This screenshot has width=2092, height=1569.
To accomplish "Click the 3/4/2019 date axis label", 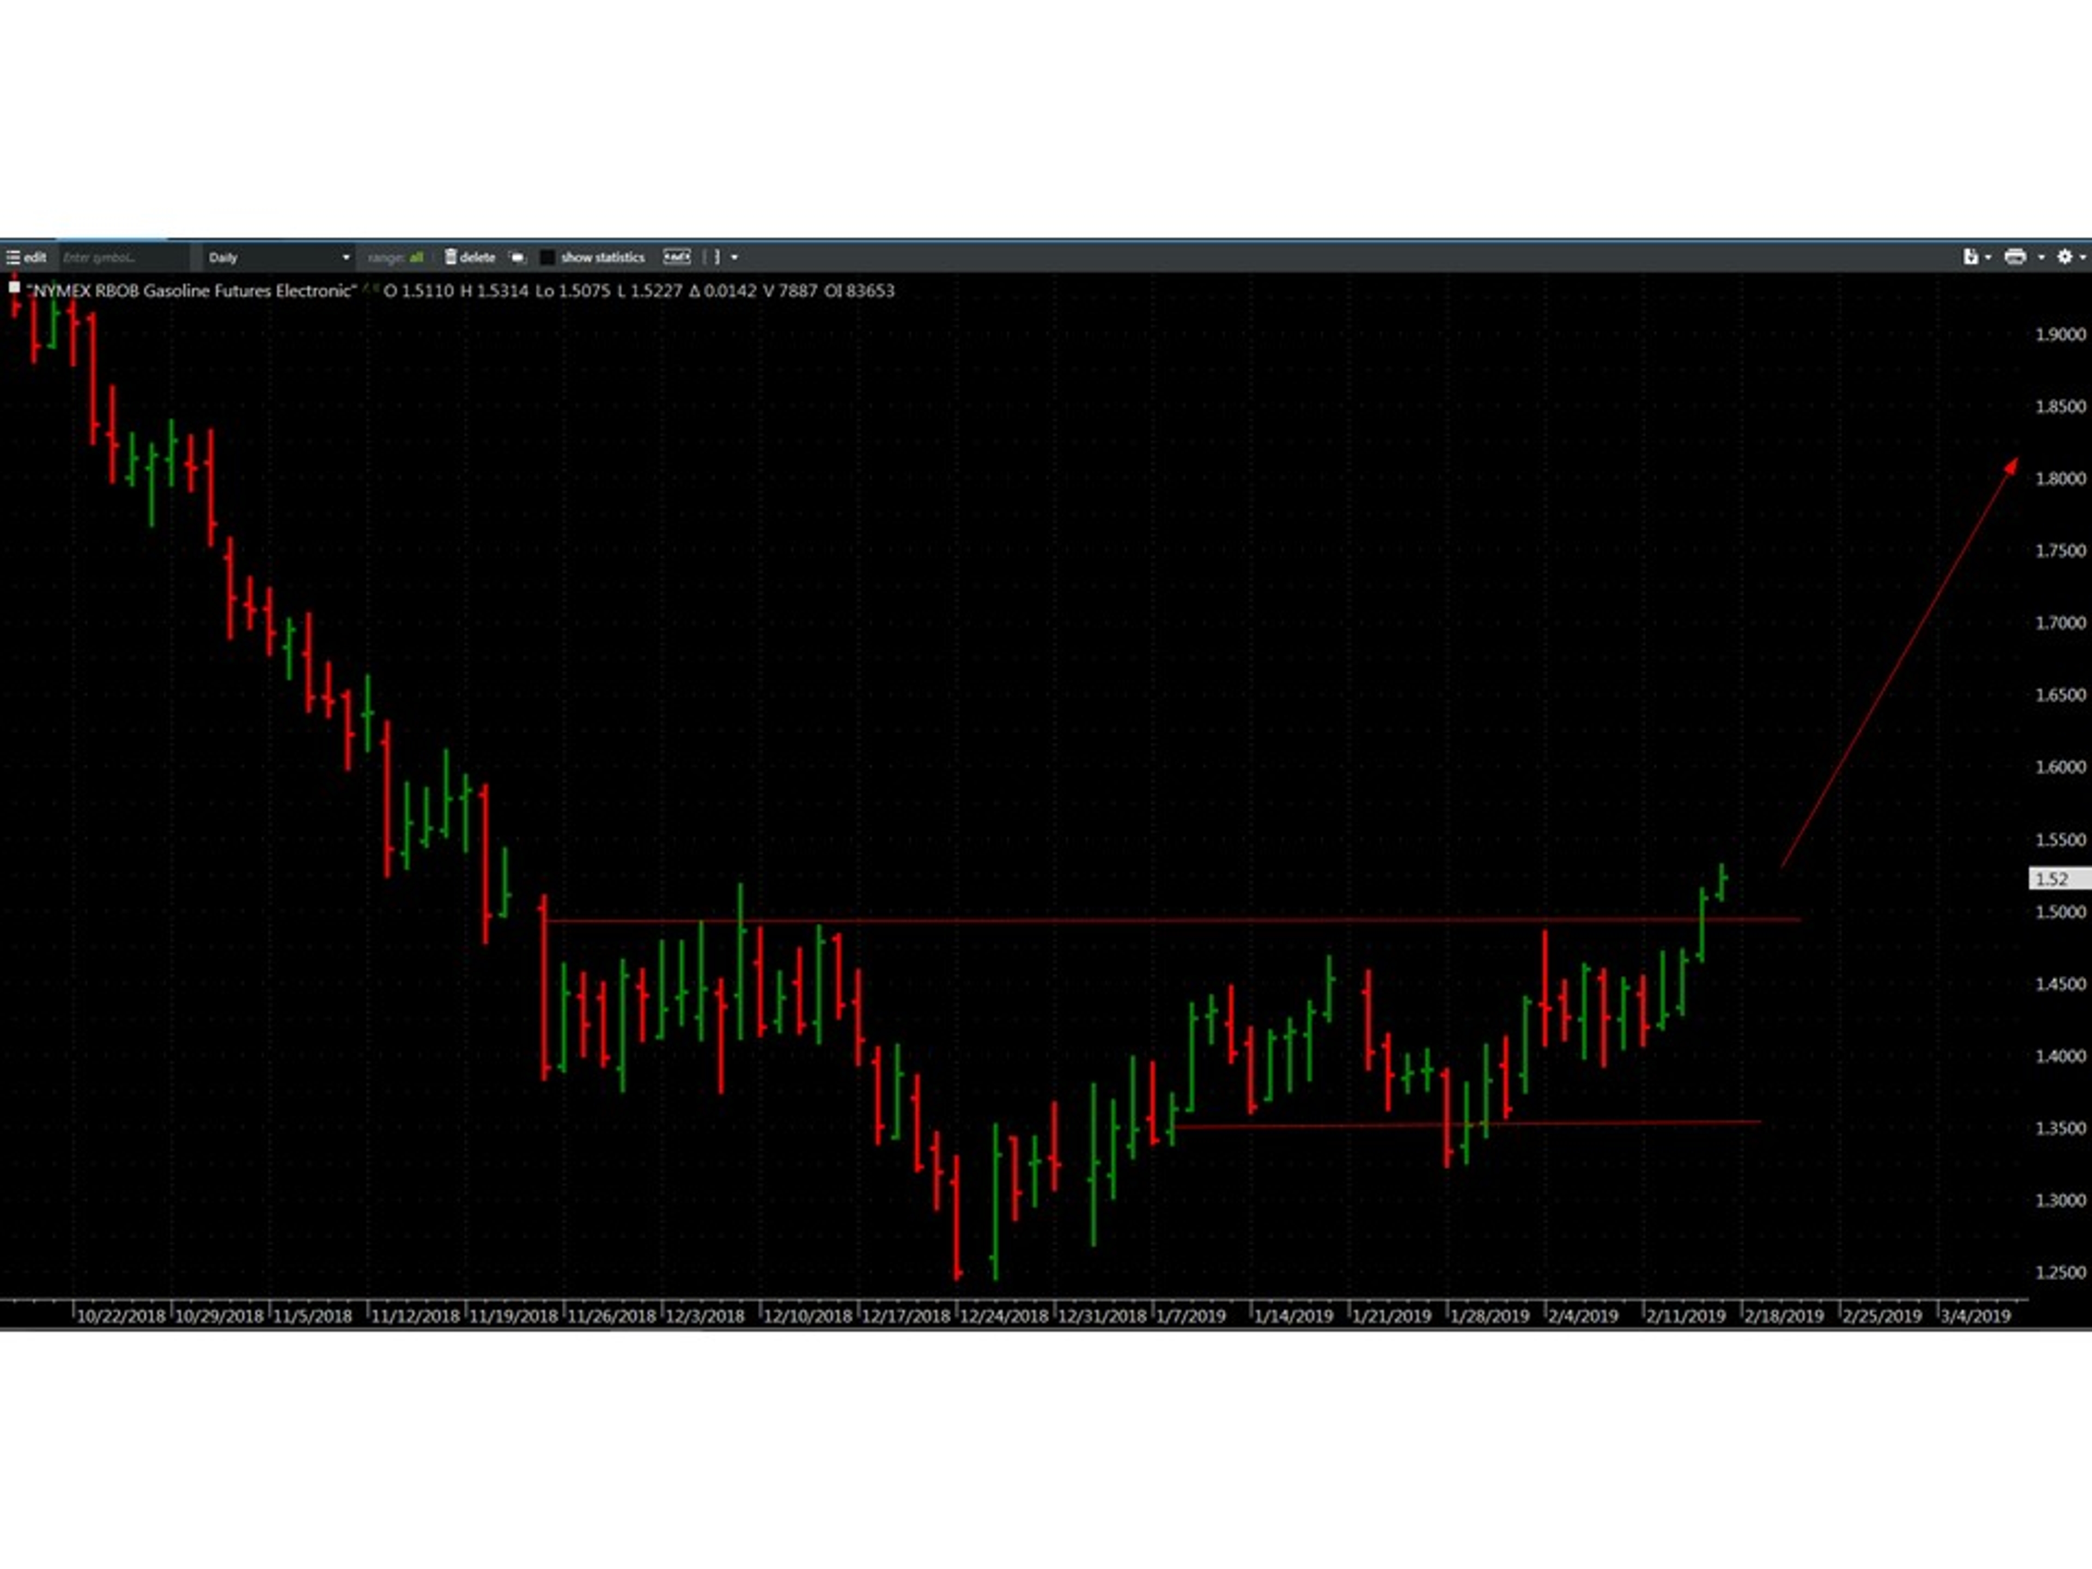I will click(1975, 1316).
